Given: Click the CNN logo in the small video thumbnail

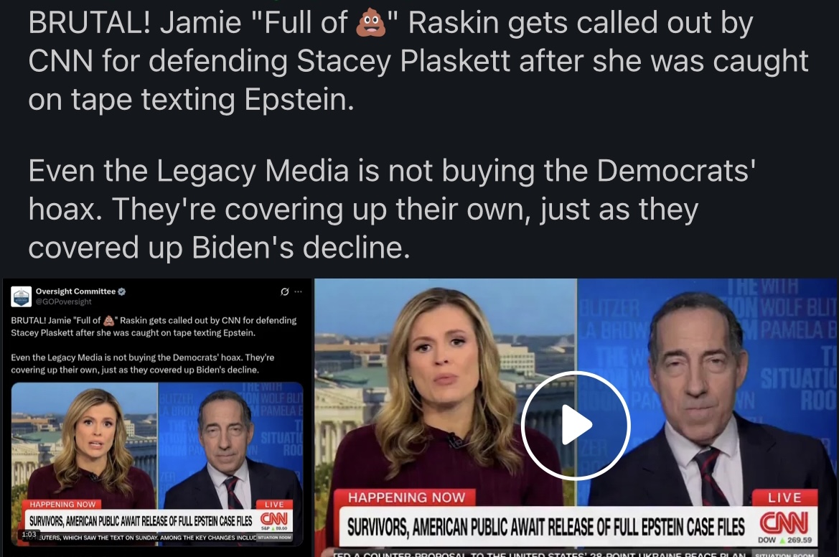Looking at the screenshot, I should (x=274, y=519).
